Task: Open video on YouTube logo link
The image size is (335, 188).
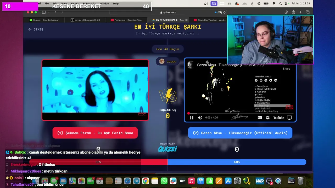Action: tap(279, 118)
